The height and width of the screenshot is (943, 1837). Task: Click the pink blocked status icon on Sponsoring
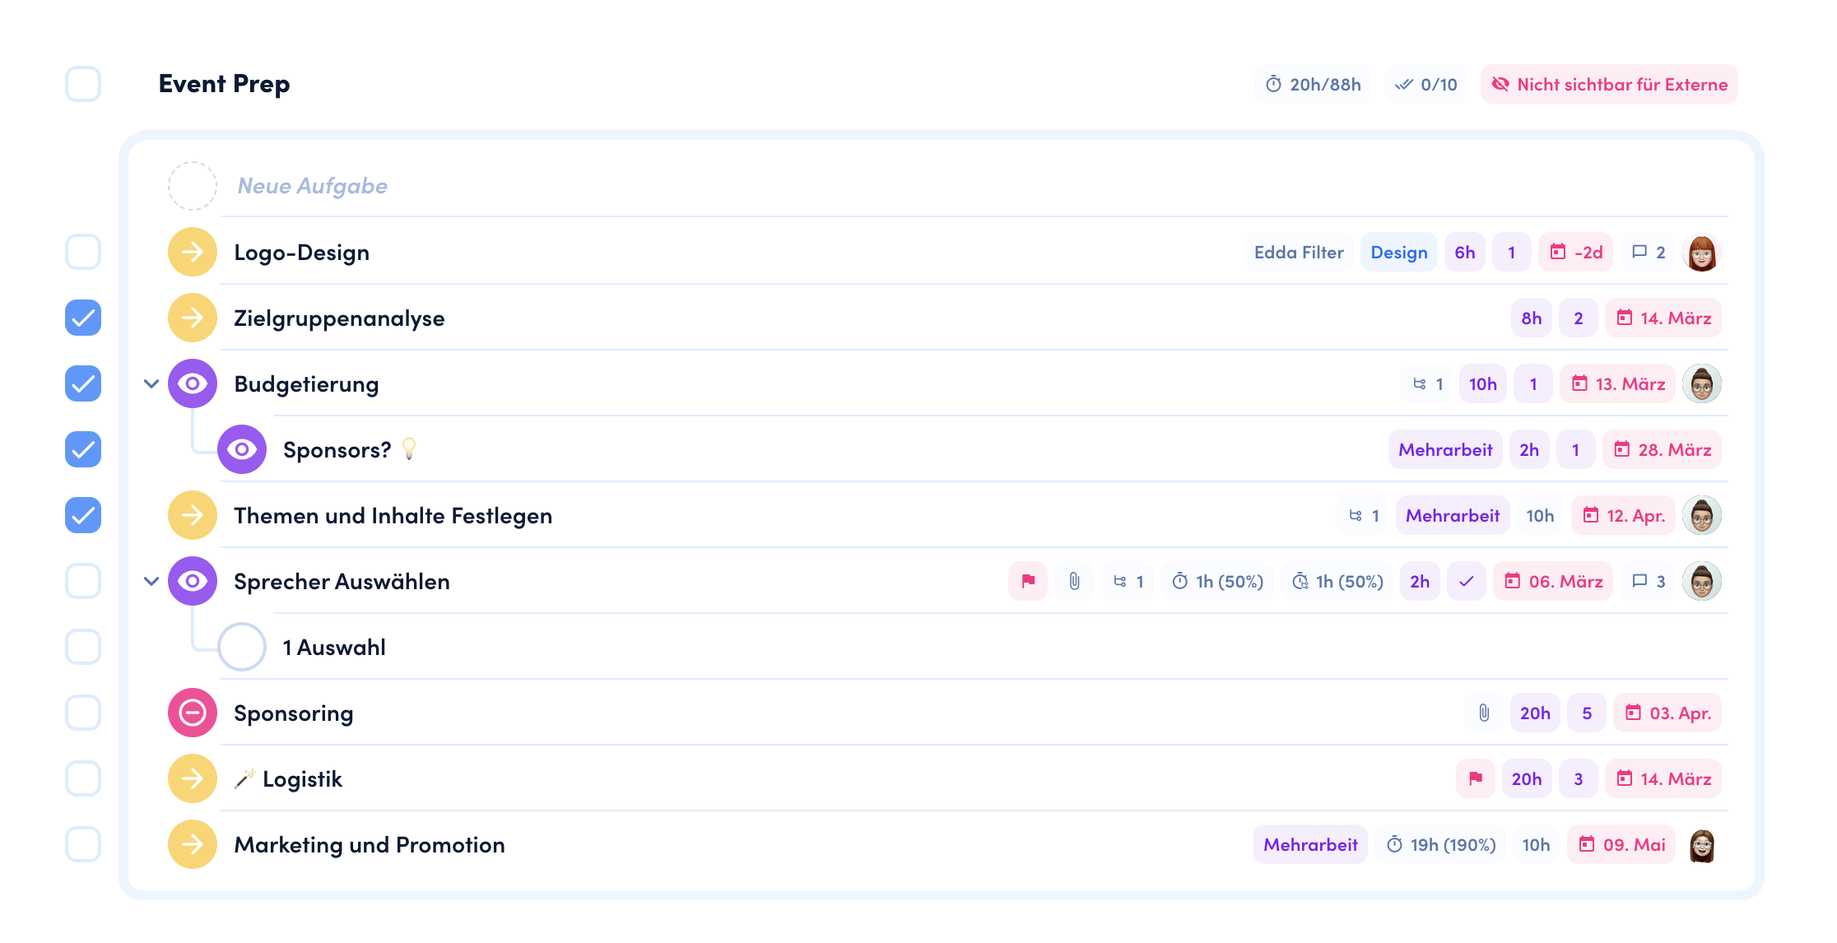click(x=192, y=713)
